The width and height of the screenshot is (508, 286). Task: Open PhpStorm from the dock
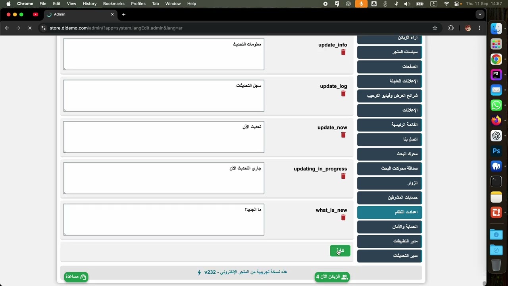point(496,74)
